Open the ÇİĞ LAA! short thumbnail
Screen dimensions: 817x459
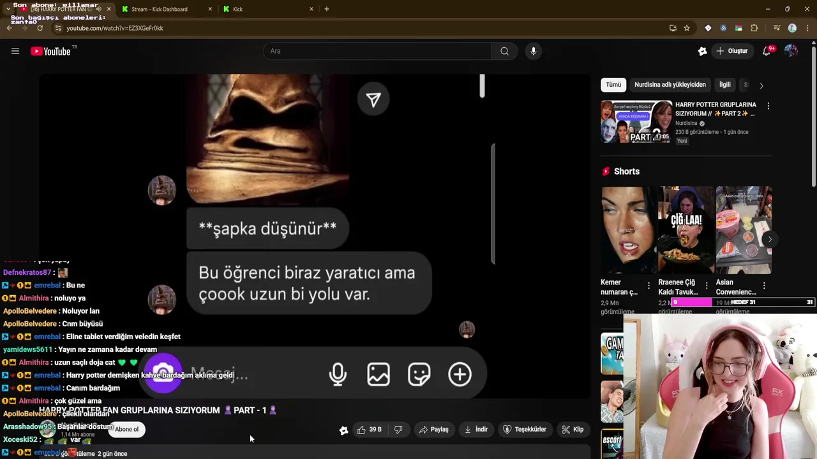point(686,230)
